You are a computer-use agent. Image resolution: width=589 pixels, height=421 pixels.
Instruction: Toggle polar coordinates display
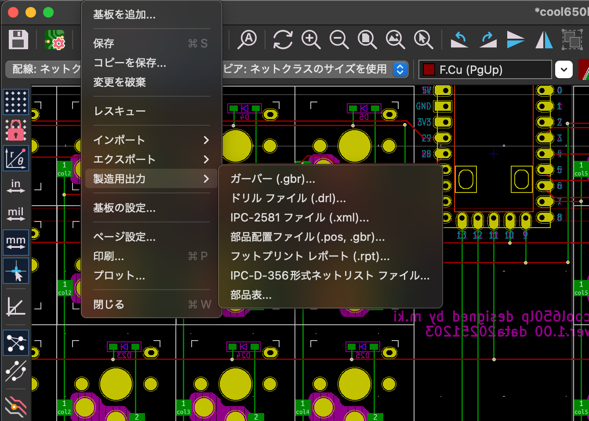tap(16, 158)
